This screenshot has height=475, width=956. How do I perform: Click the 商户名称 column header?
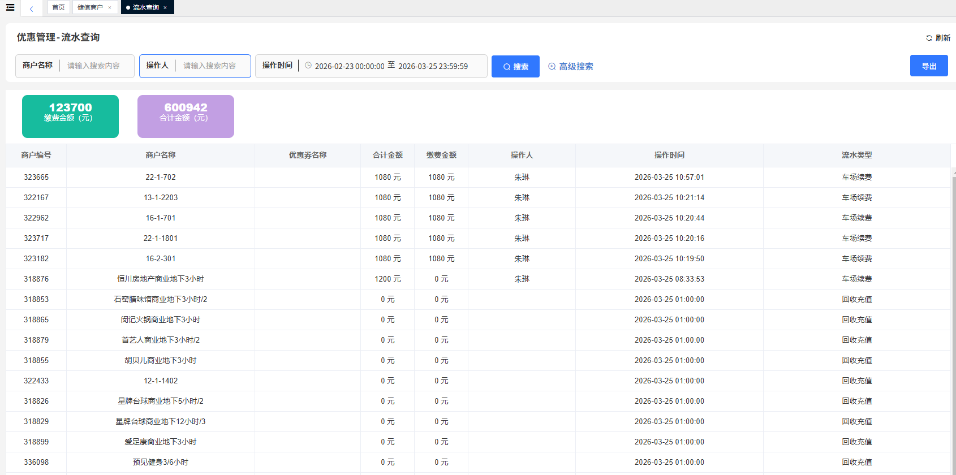pos(161,155)
